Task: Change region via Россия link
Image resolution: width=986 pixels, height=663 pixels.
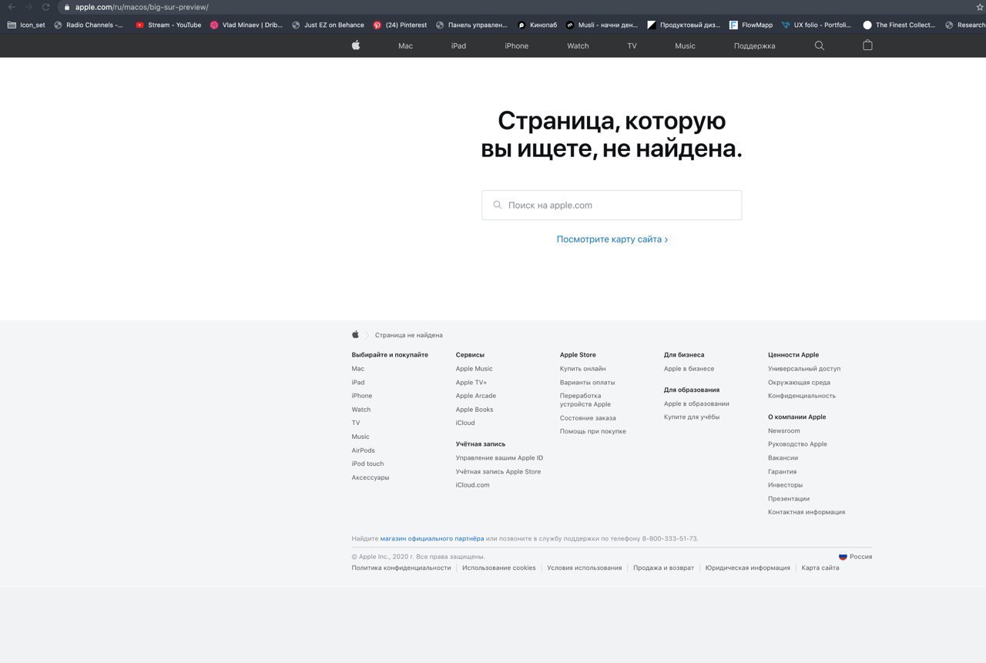Action: pyautogui.click(x=860, y=556)
